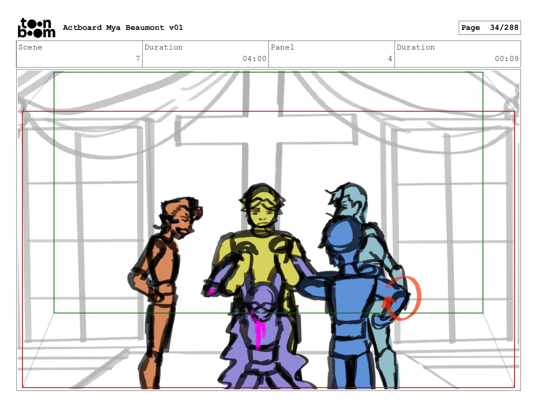This screenshot has height=415, width=537.
Task: Click the storyboard panel image
Action: pyautogui.click(x=268, y=230)
